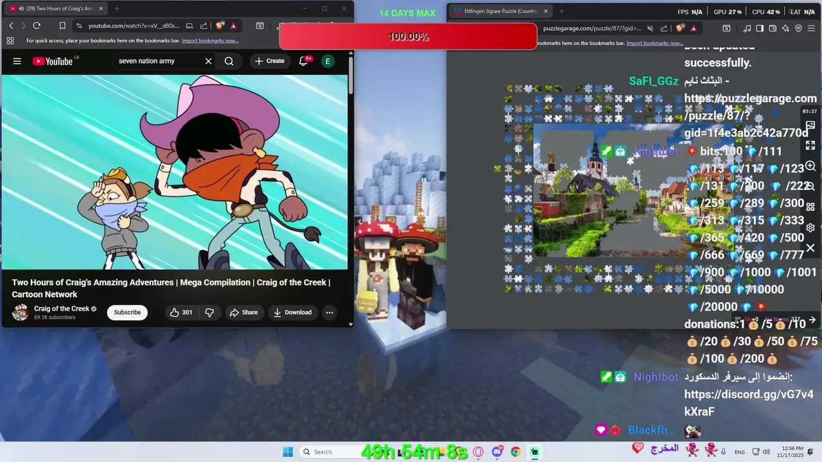
Task: Open the Windows Start menu
Action: [x=288, y=452]
